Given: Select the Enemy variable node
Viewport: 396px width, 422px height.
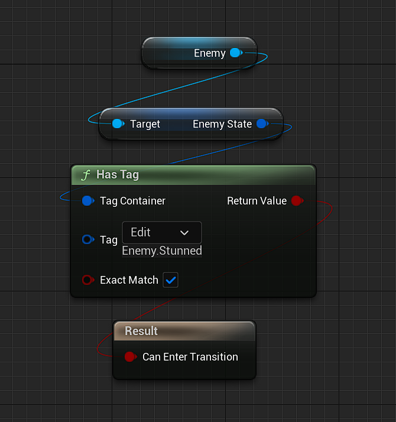Looking at the screenshot, I should [199, 53].
